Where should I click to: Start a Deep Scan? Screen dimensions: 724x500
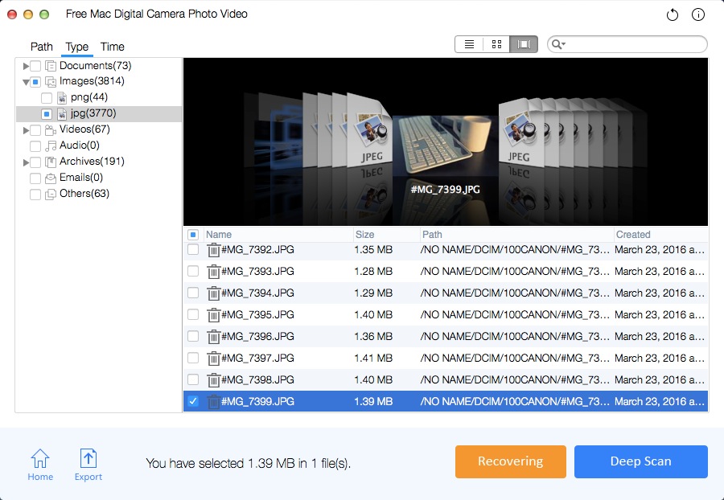tap(641, 461)
